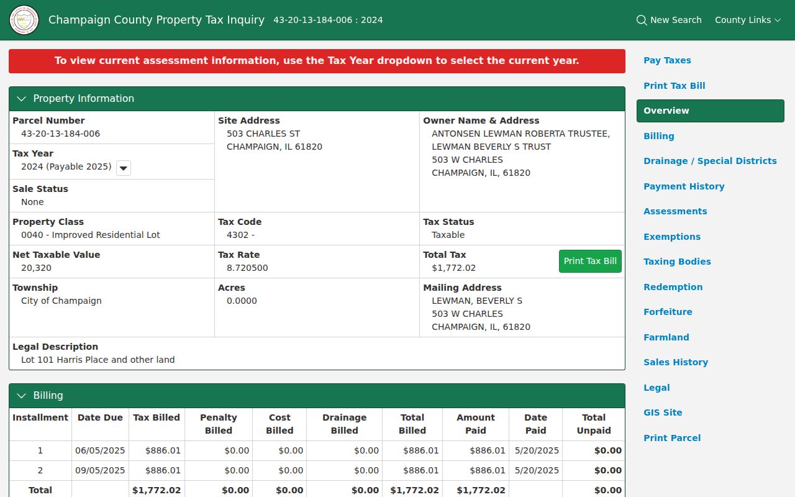Open the Assessments sidebar link
This screenshot has width=795, height=497.
tap(675, 211)
